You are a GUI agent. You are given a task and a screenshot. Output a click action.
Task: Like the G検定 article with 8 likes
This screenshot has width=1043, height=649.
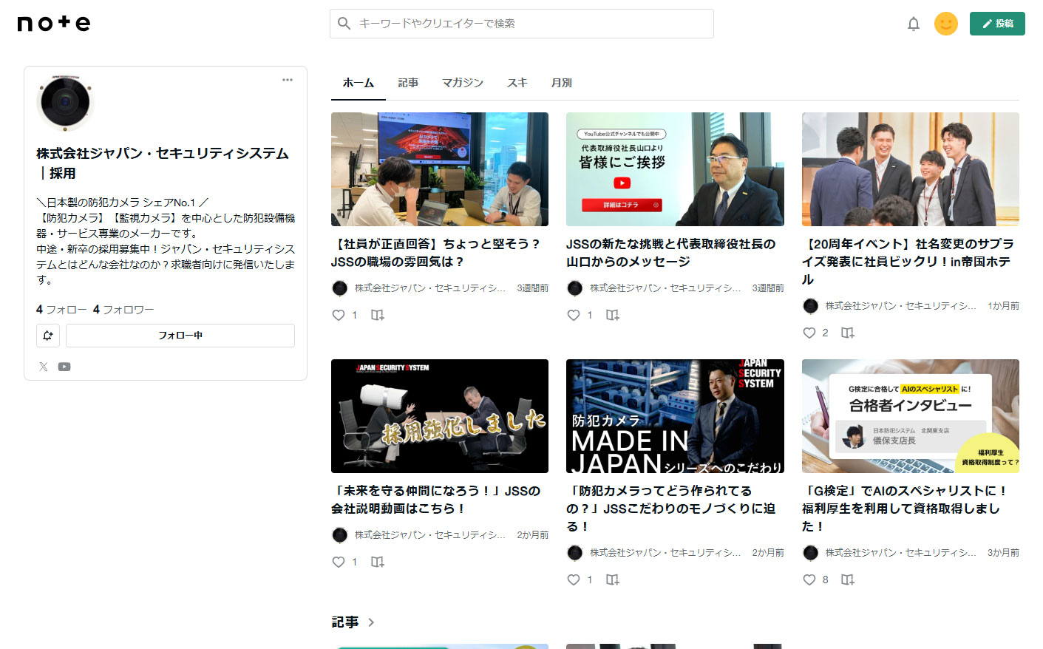[809, 580]
